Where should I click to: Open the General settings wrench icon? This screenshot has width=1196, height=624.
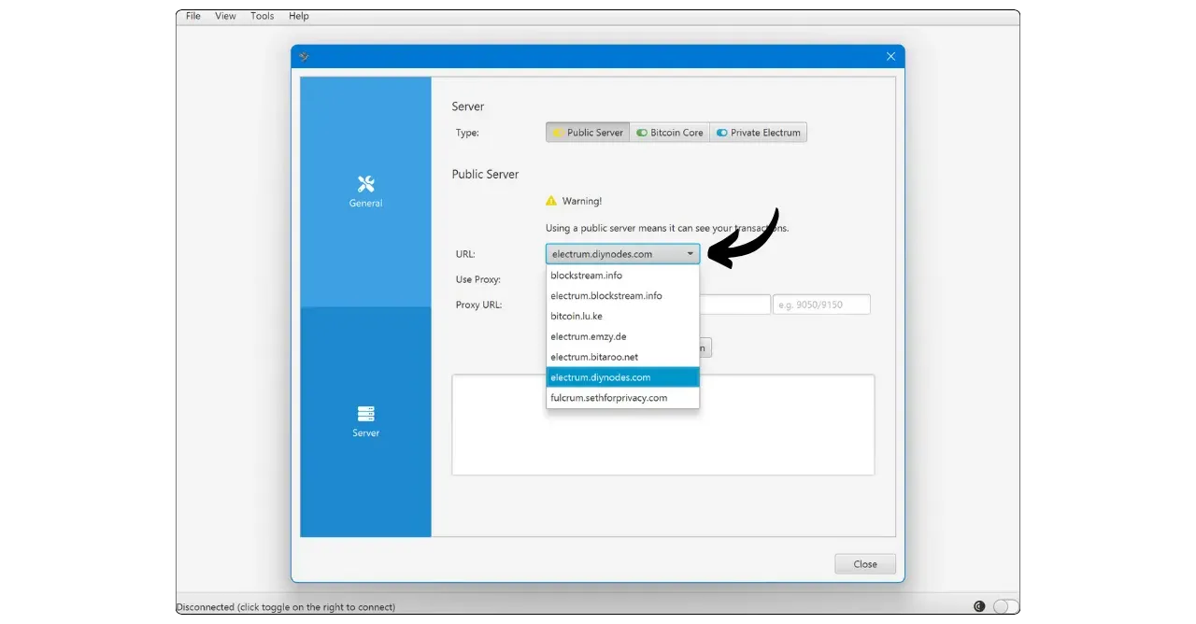coord(365,184)
